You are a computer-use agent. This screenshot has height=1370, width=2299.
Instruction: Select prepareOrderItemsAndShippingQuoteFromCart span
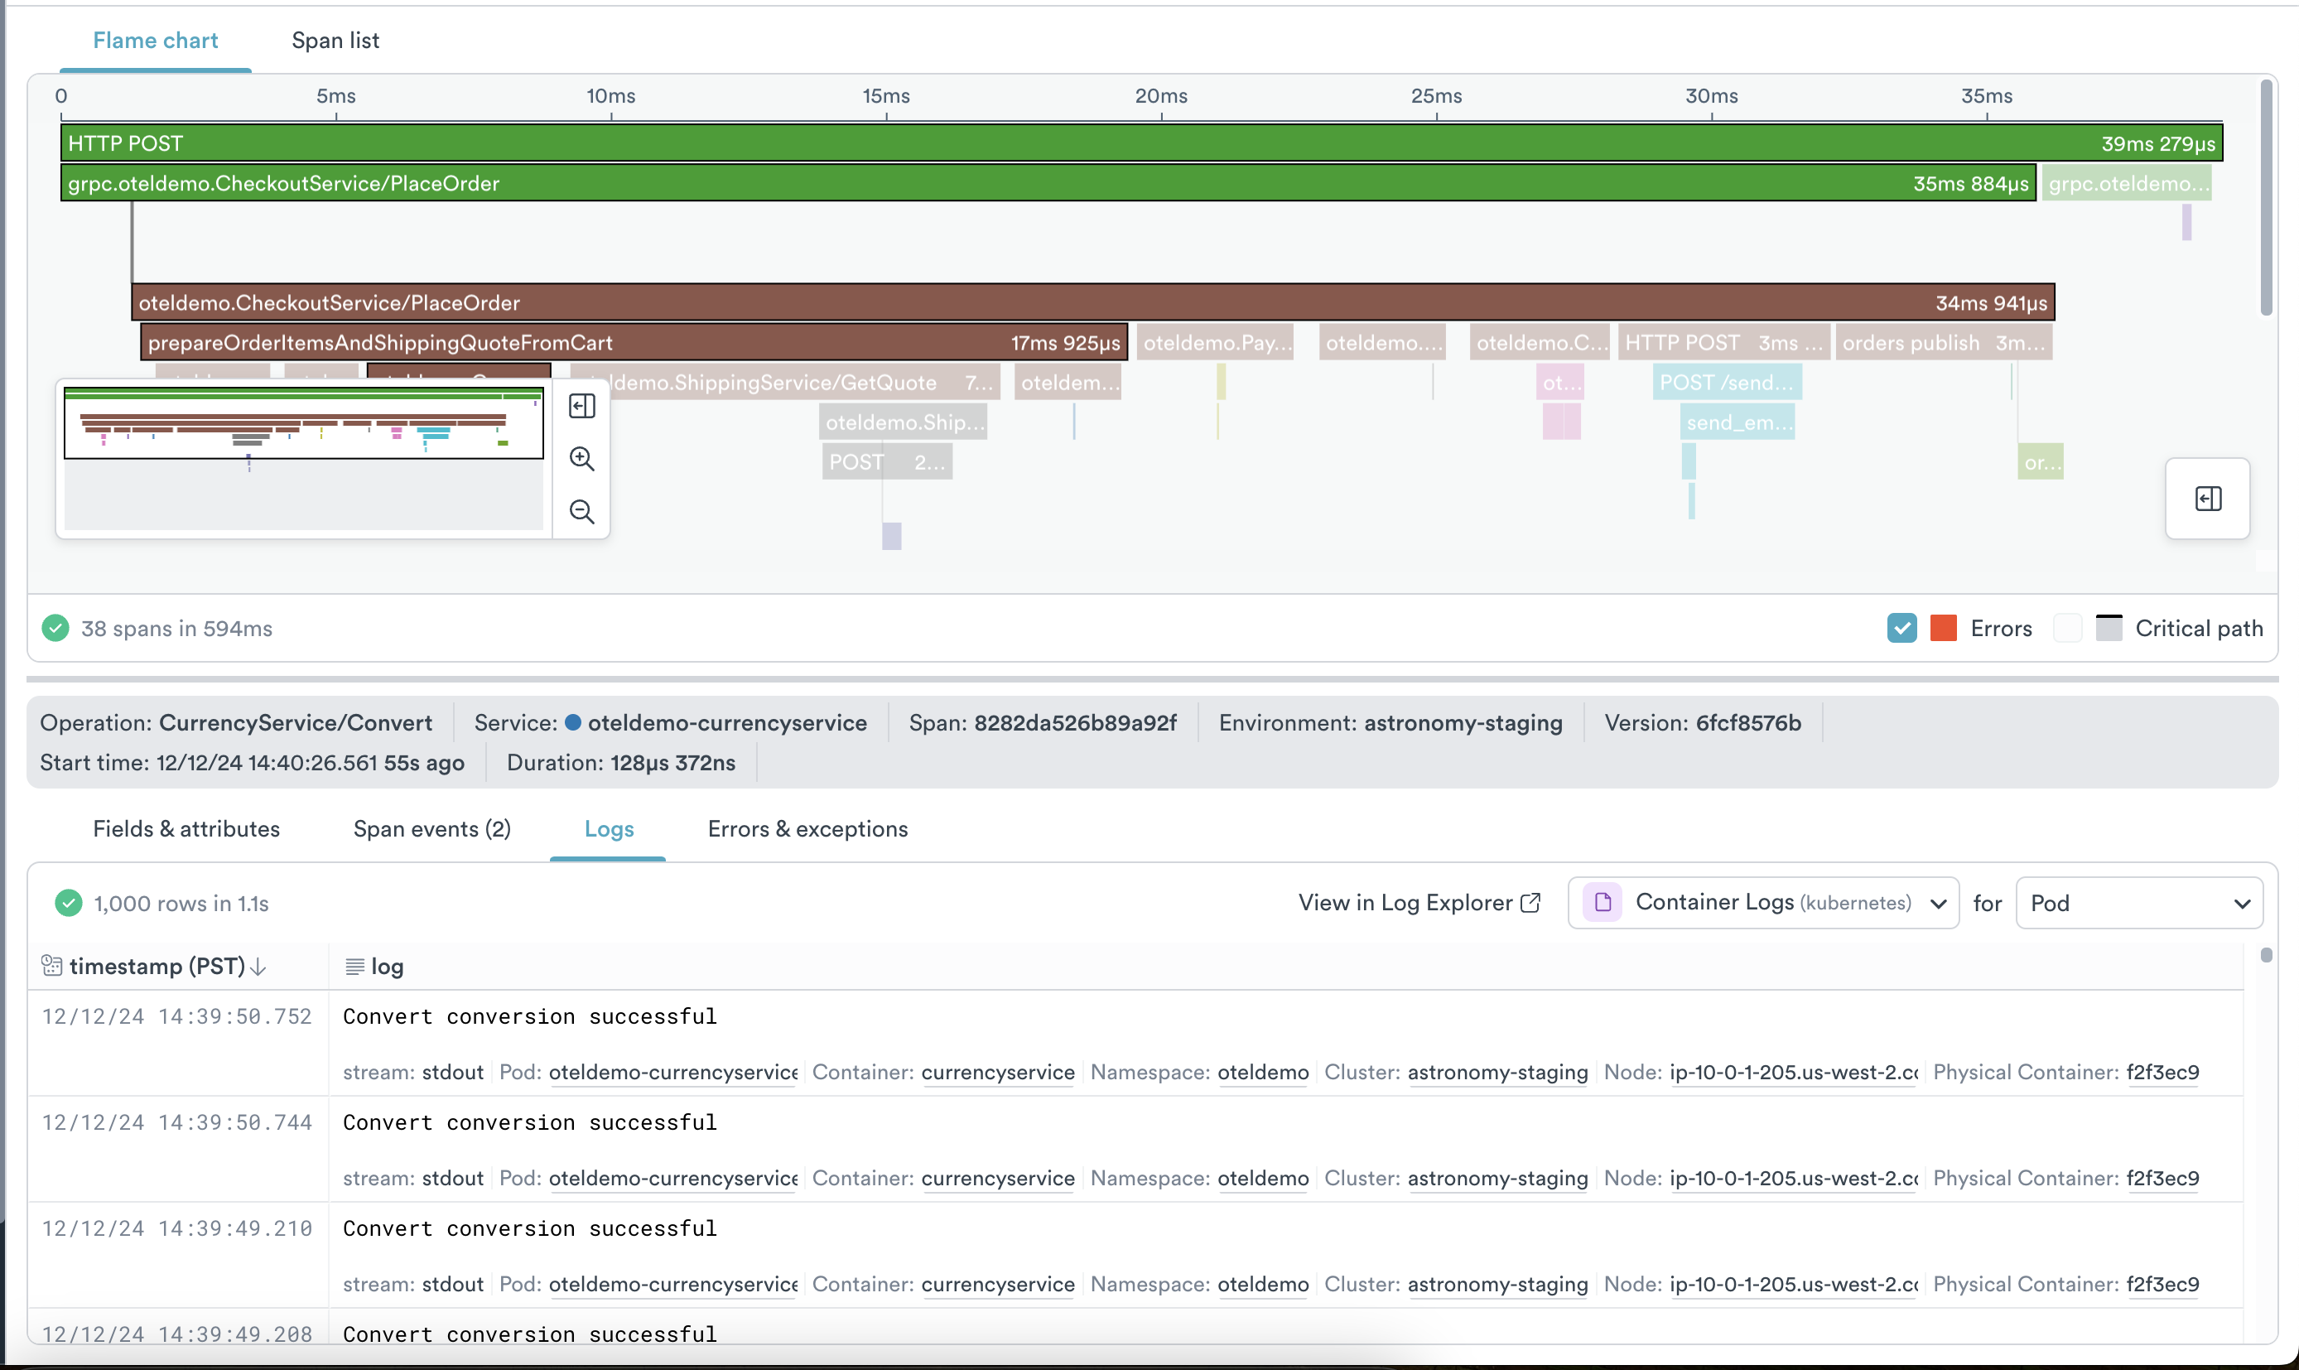tap(634, 343)
